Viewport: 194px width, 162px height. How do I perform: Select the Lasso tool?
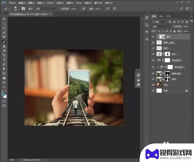point(4,28)
